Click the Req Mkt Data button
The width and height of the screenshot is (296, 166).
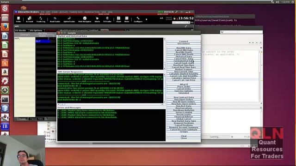coord(184,48)
